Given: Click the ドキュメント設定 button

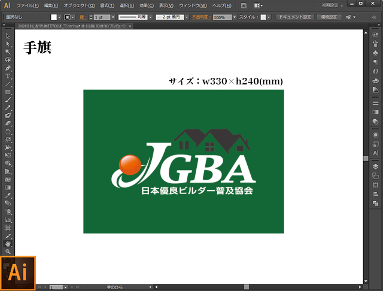Looking at the screenshot, I should [295, 17].
